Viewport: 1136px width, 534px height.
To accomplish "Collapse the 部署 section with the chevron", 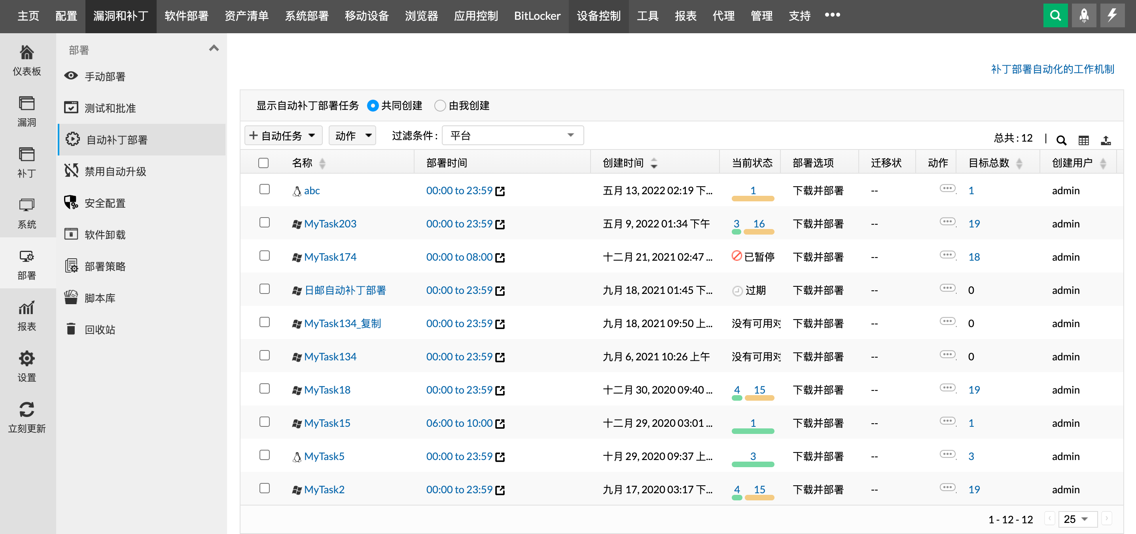I will click(x=214, y=47).
